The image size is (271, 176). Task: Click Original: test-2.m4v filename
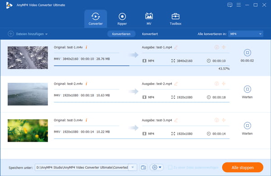coord(68,83)
